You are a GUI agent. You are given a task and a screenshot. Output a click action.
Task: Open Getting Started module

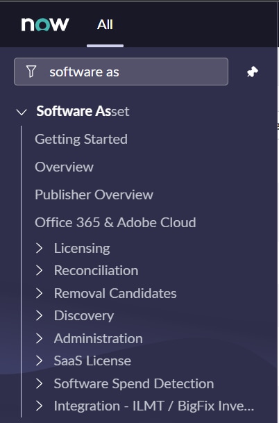[81, 139]
